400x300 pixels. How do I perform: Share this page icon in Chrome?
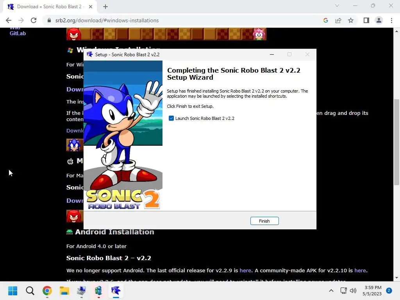click(338, 20)
